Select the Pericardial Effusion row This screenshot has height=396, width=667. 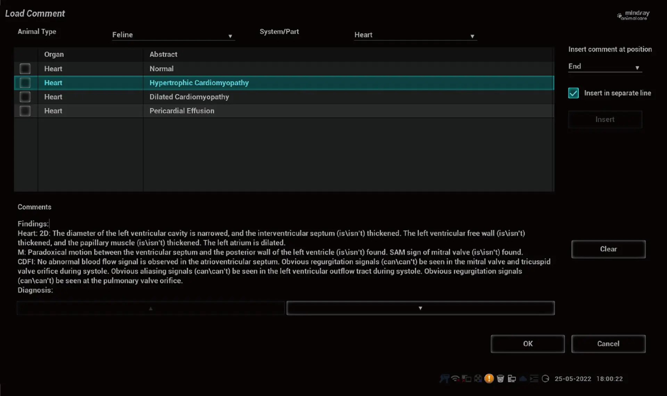click(x=182, y=111)
